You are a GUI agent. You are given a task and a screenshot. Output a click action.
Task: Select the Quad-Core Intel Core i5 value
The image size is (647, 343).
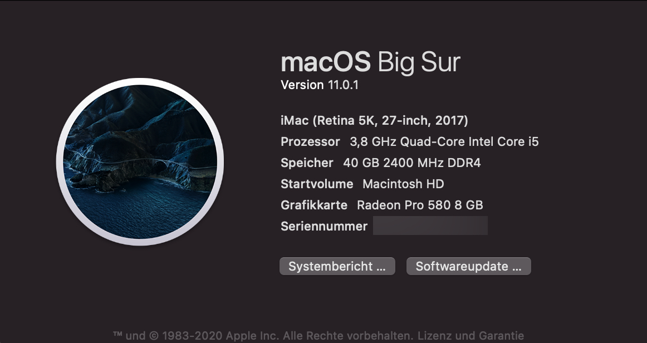click(x=444, y=141)
